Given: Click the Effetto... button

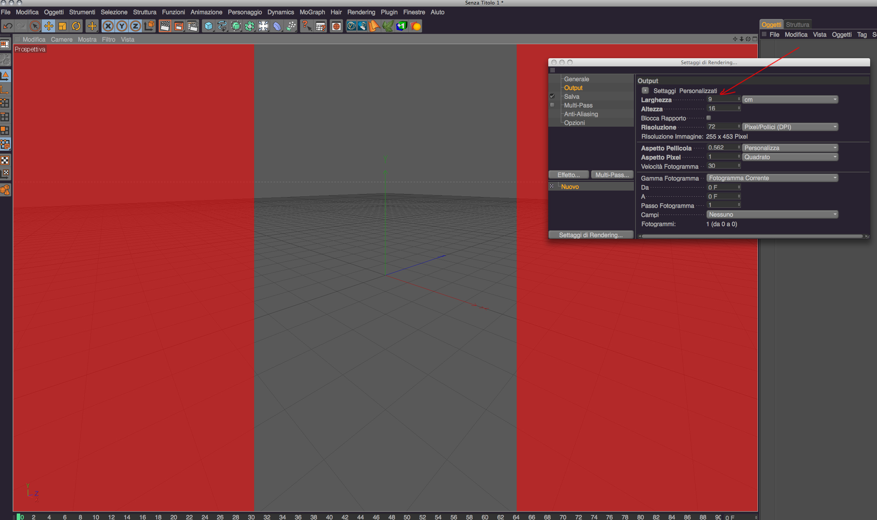Looking at the screenshot, I should 568,175.
